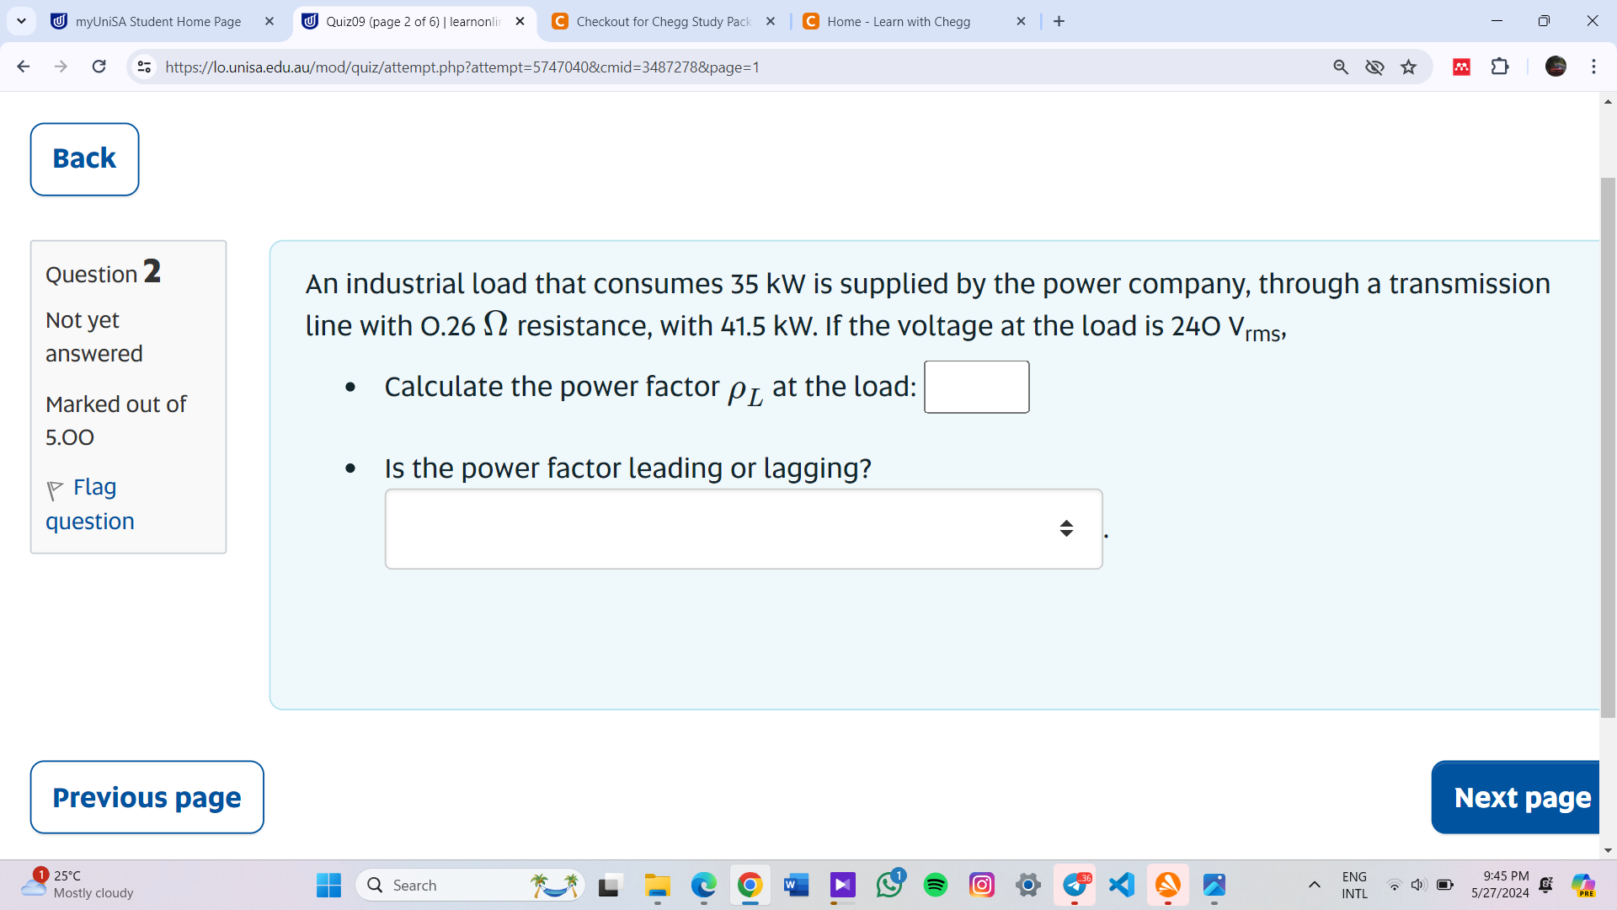Flag question 2 for review
This screenshot has height=910, width=1617.
(88, 503)
